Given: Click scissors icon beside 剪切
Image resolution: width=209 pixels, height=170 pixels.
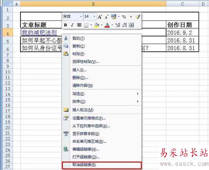Looking at the screenshot, I should click(x=66, y=38).
